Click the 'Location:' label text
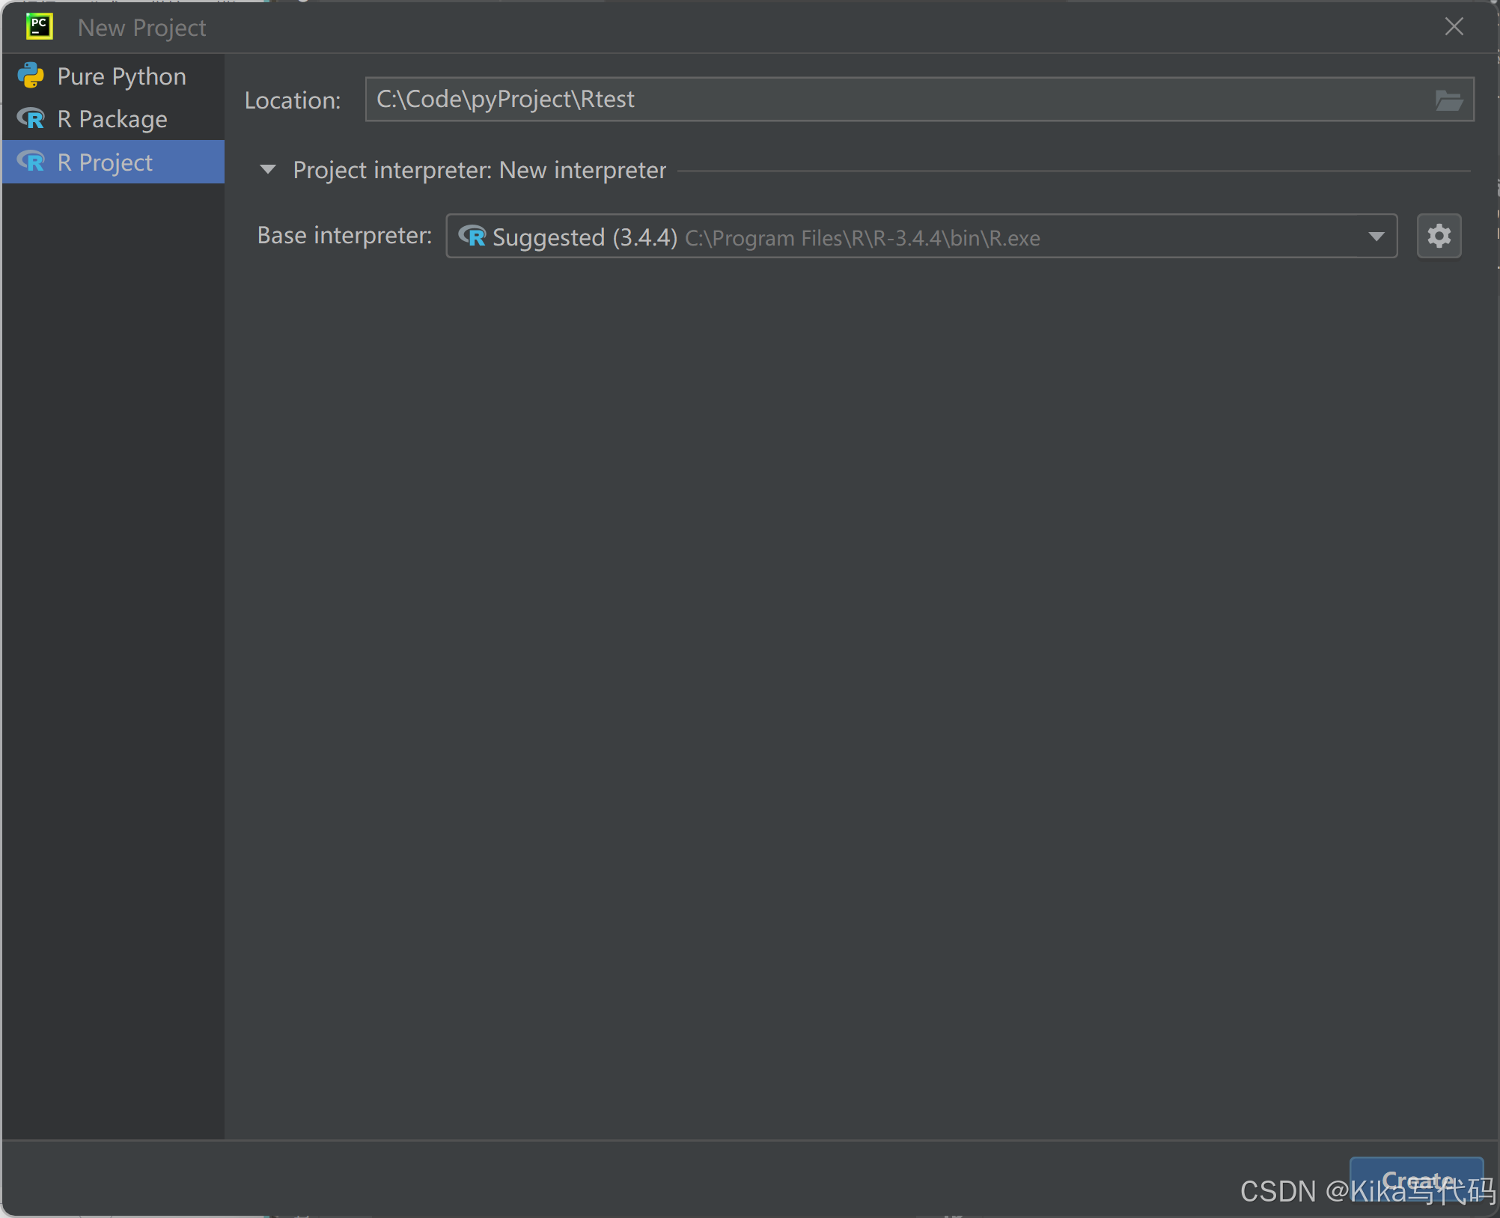The image size is (1500, 1218). click(293, 100)
